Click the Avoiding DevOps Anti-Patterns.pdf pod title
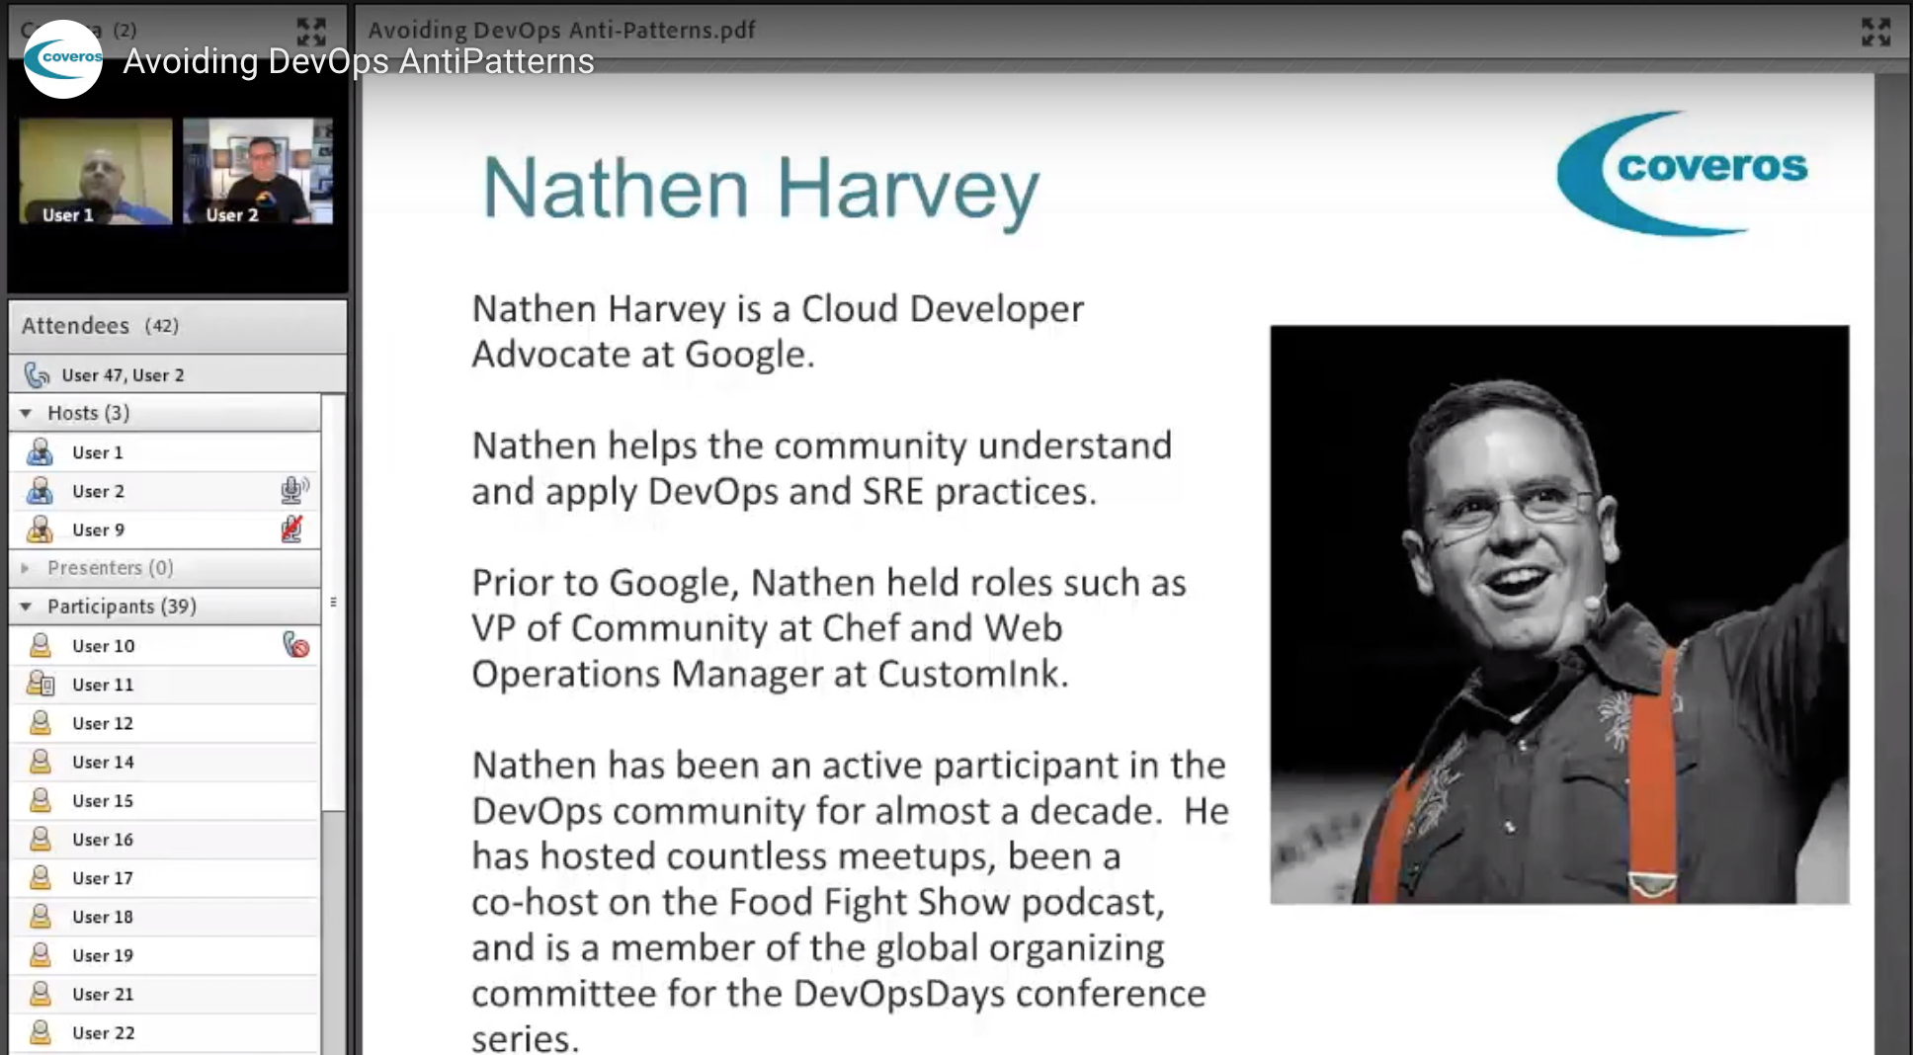 561,30
